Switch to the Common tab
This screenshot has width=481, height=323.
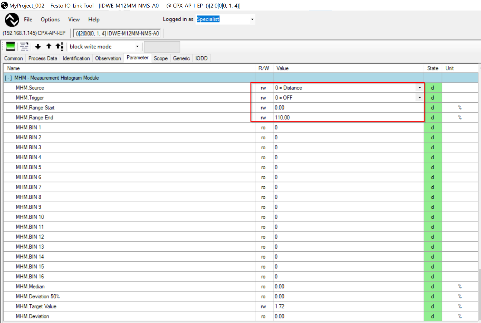[x=14, y=58]
